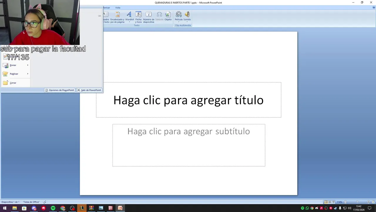This screenshot has height=212, width=376.
Task: Open Opciones de PowerPoint
Action: 59,90
